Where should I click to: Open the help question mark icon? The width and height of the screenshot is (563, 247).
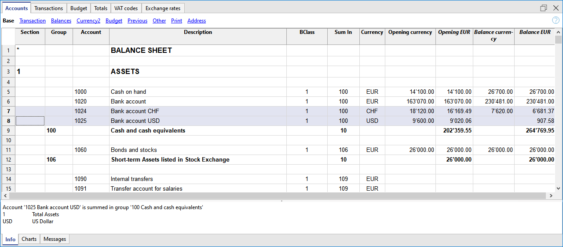point(556,20)
